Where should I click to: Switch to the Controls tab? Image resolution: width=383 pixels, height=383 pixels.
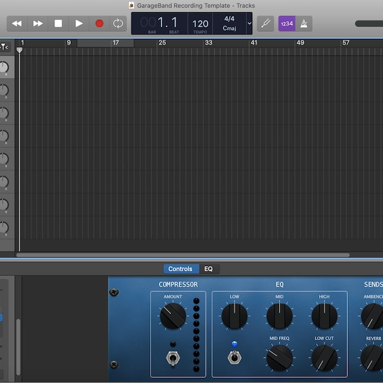click(x=180, y=269)
